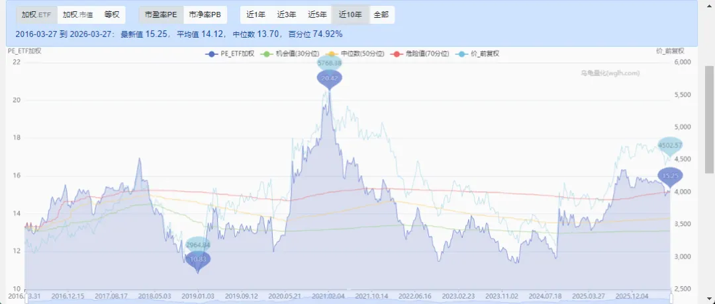Choose the 等权 equal-weight option

click(112, 15)
